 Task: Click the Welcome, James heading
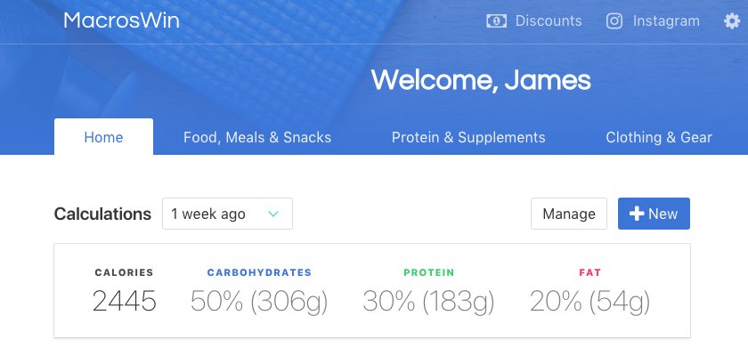coord(481,80)
